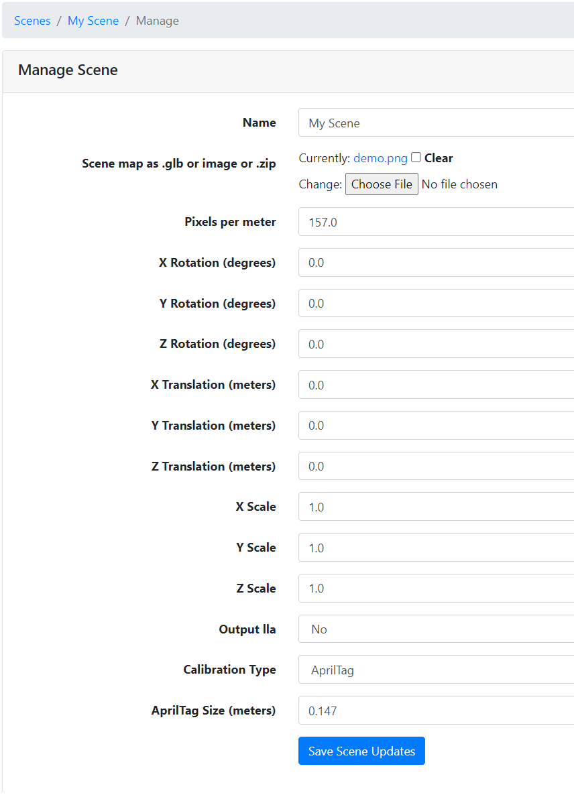Focus the Z Translation meters field

point(436,466)
